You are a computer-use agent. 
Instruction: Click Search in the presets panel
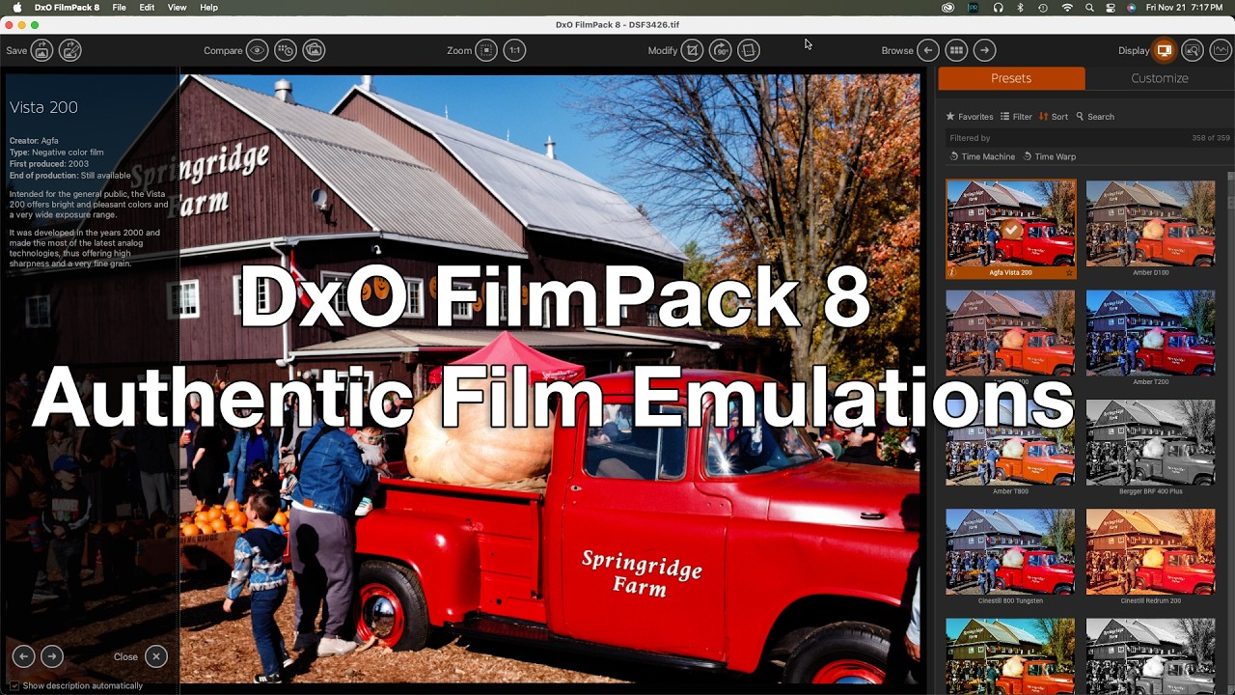(1095, 117)
